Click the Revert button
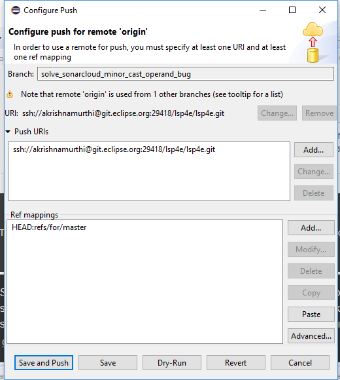The image size is (340, 380). click(236, 363)
